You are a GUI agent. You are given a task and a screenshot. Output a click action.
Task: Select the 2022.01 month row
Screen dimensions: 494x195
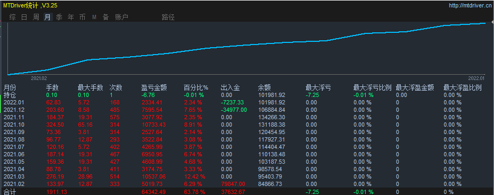[x=247, y=102]
